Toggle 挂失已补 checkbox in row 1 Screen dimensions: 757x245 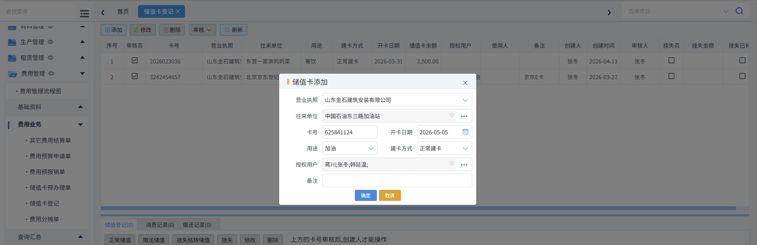pyautogui.click(x=742, y=60)
